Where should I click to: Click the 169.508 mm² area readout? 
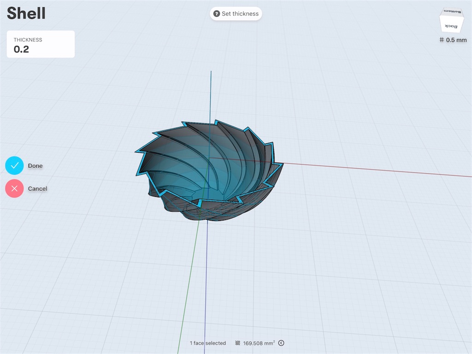point(259,343)
